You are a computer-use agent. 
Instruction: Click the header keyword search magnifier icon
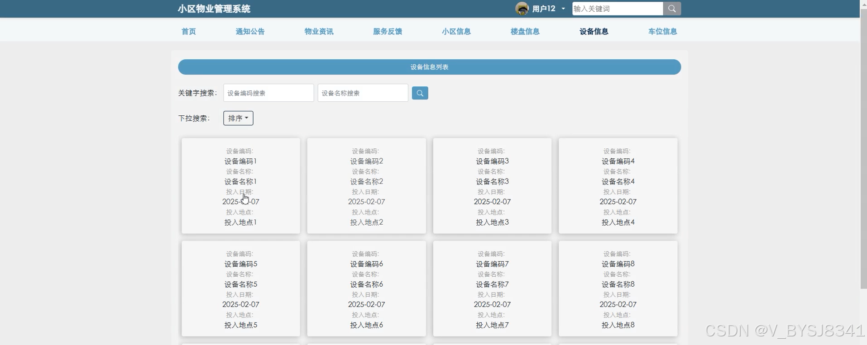pyautogui.click(x=672, y=9)
